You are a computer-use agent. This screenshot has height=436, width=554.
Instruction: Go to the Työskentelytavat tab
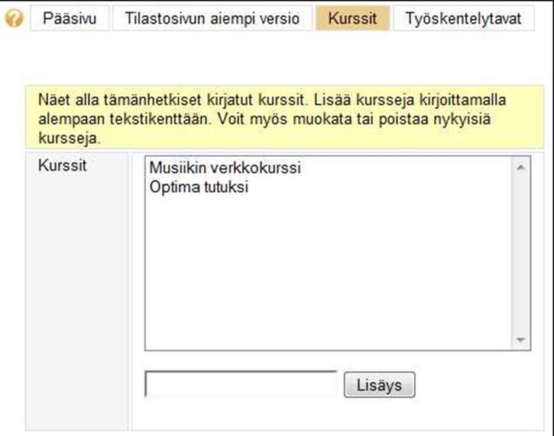click(x=464, y=18)
